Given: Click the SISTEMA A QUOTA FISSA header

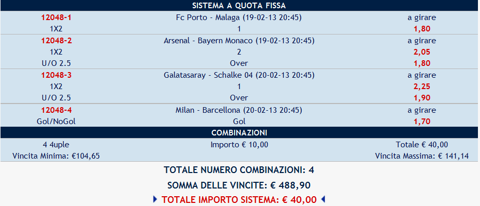Looking at the screenshot, I should coord(239,6).
